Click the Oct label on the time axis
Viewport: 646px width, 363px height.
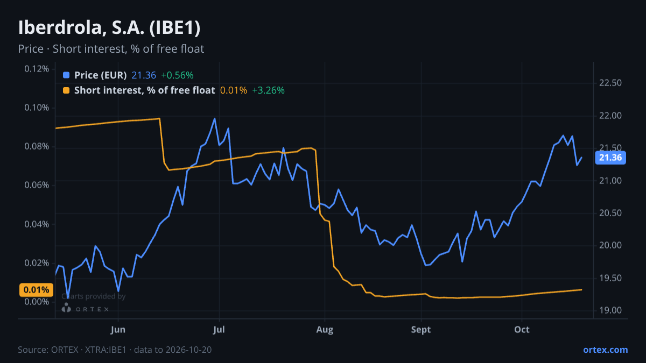[522, 330]
